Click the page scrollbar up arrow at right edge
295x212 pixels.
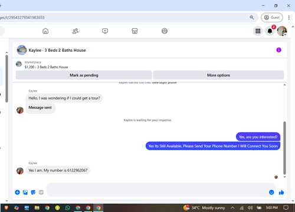pos(293,26)
